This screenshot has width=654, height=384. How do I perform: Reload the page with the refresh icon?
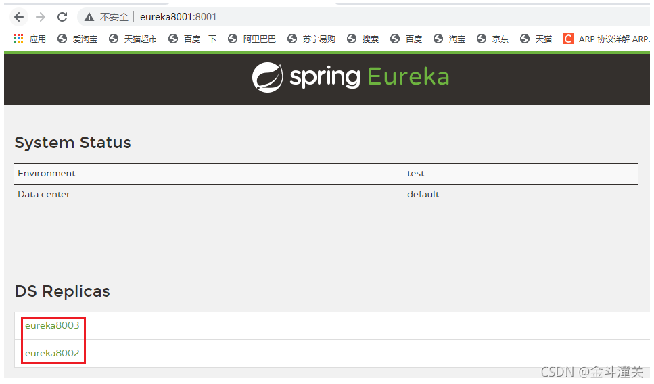click(62, 17)
